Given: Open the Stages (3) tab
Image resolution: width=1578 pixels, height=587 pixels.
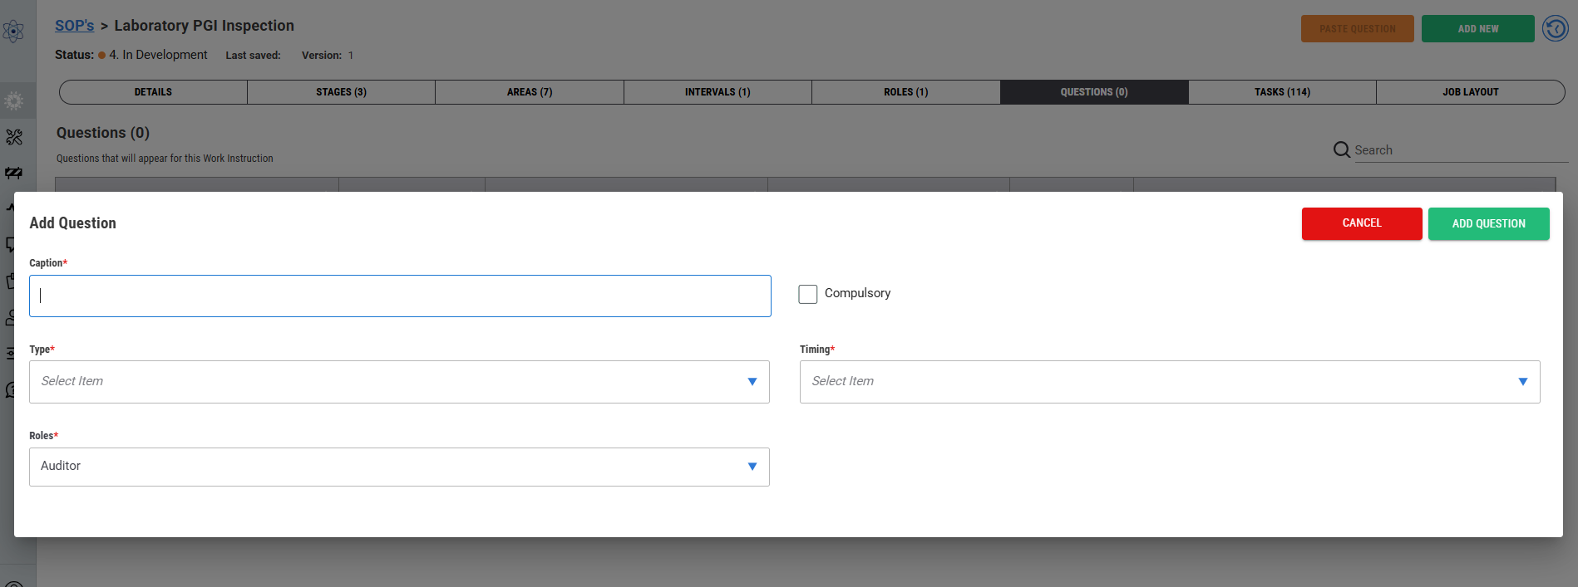Looking at the screenshot, I should pyautogui.click(x=341, y=92).
